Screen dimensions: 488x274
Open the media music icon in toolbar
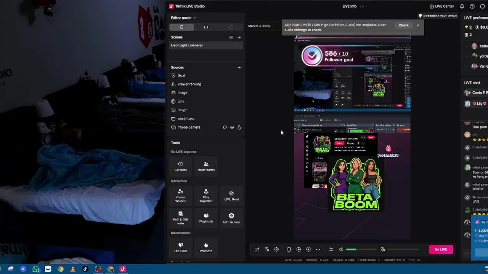point(267,250)
